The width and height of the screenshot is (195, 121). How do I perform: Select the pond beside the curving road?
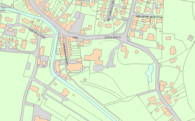pos(150,73)
